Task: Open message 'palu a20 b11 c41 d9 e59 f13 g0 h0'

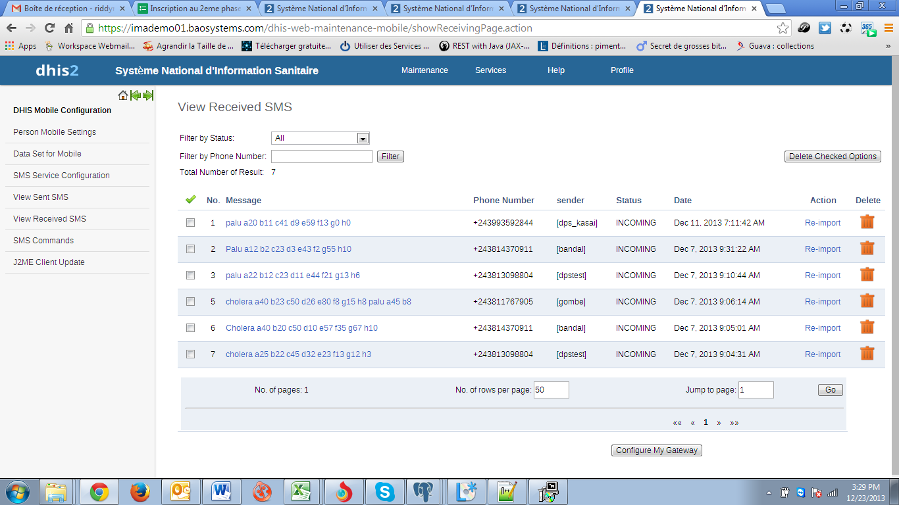Action: click(x=288, y=223)
